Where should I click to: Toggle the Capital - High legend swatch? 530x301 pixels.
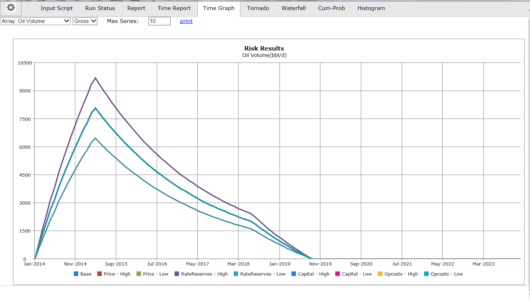click(294, 274)
